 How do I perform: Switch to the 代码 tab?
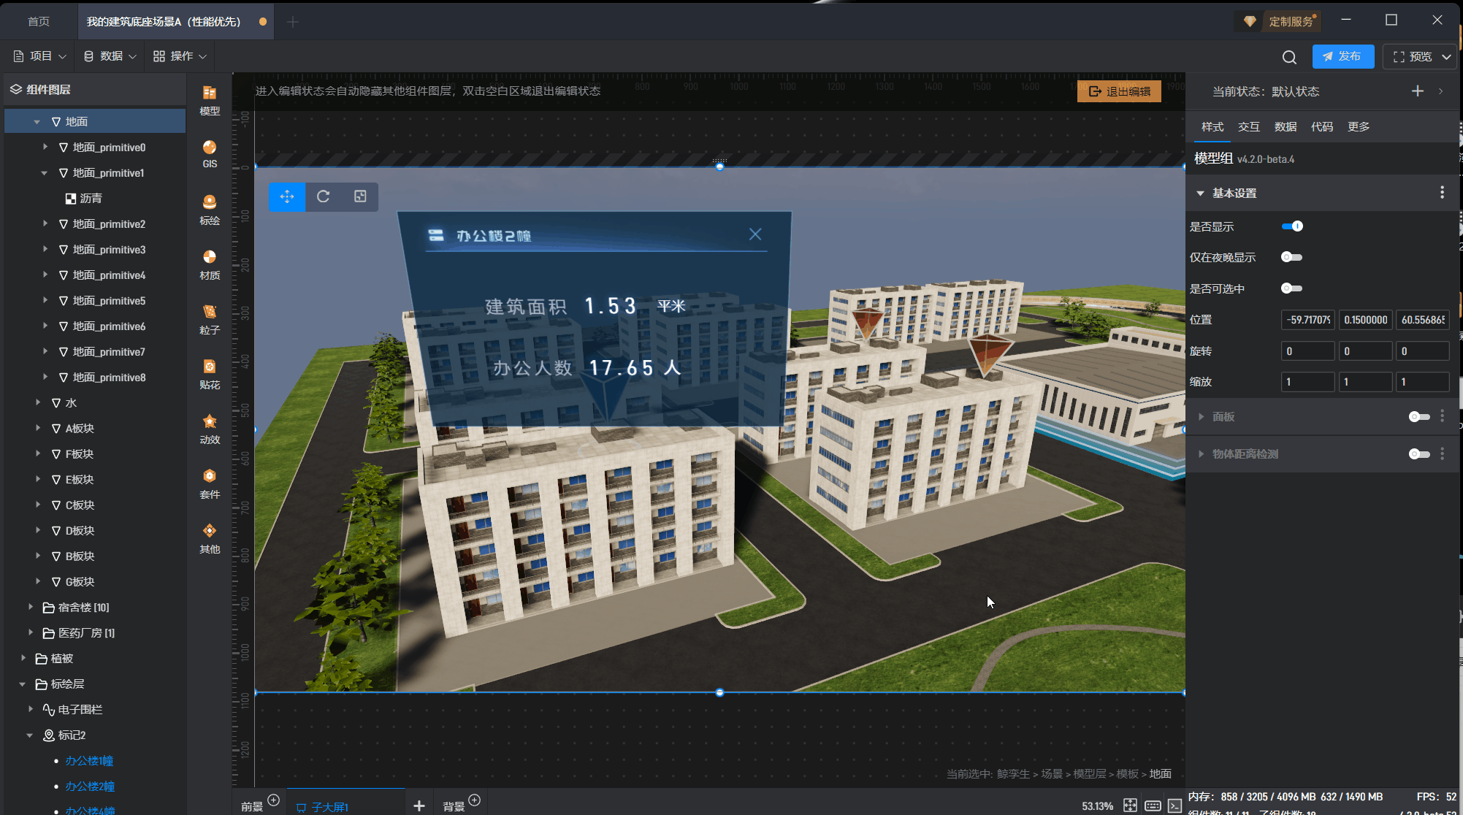point(1321,127)
